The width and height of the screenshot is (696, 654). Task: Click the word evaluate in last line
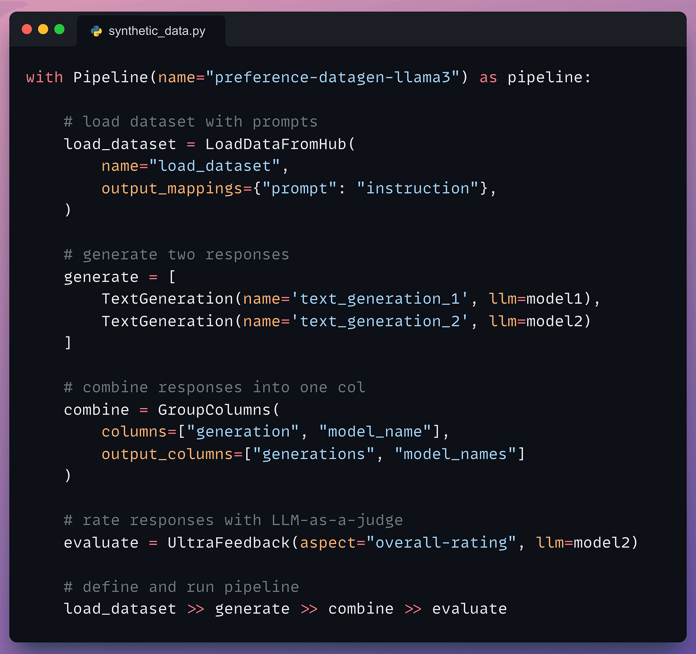click(x=469, y=609)
